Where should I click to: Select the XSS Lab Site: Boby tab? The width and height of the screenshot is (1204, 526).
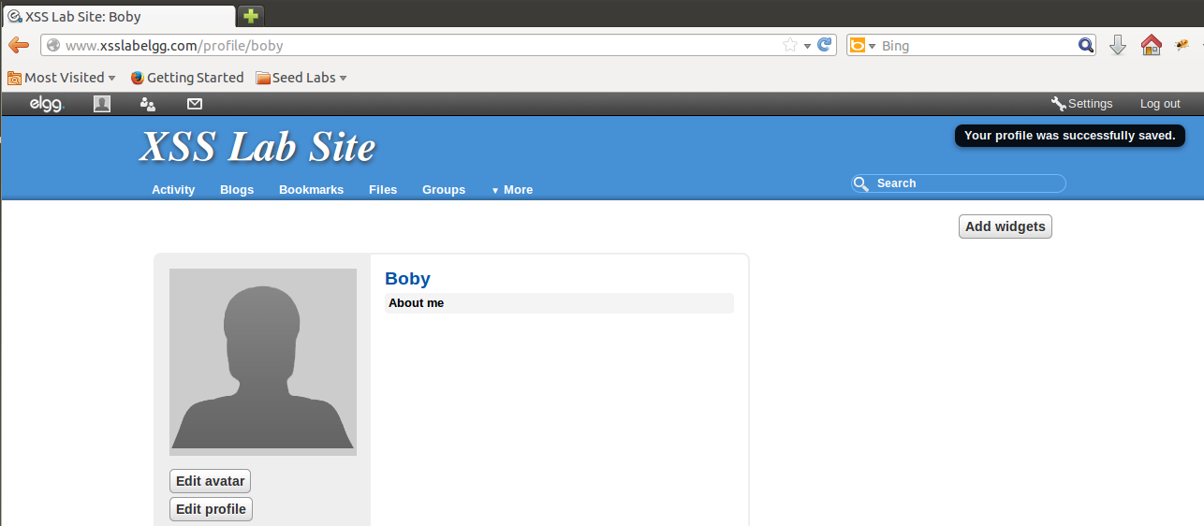pyautogui.click(x=118, y=17)
